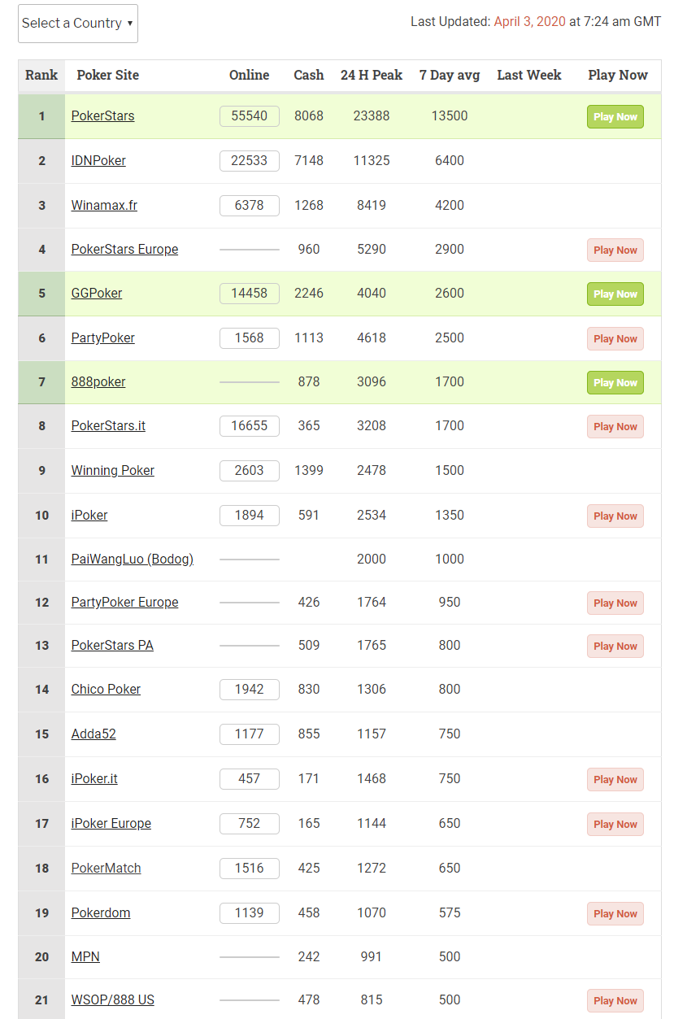Open the IDNPoker site link
Image resolution: width=674 pixels, height=1019 pixels.
point(98,161)
